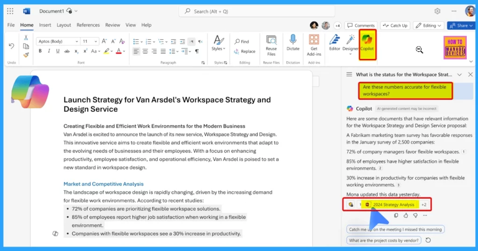Click the Undo arrow icon
478x251 pixels.
click(x=11, y=46)
